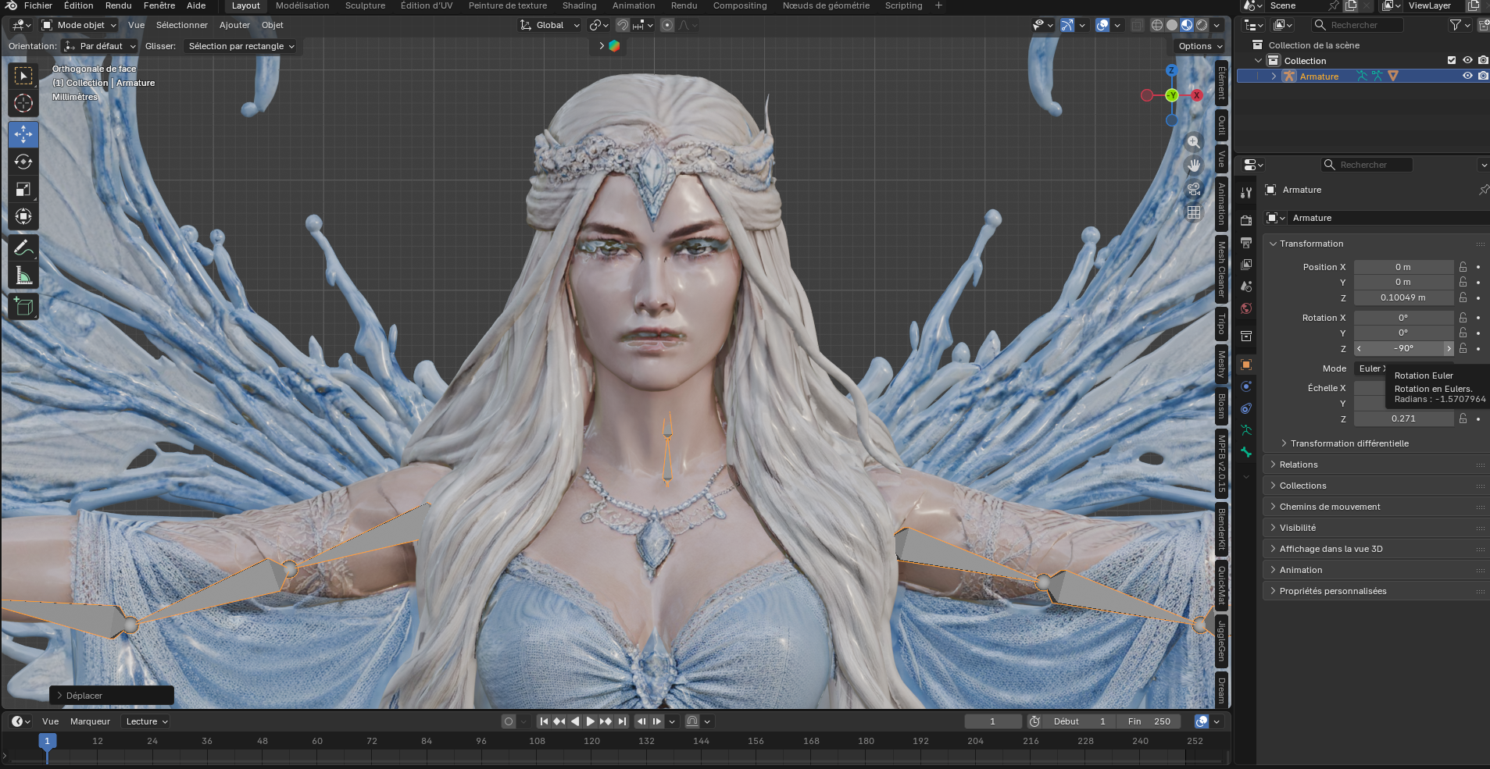Viewport: 1490px width, 769px height.
Task: Select the Measure ruler tool
Action: [x=23, y=276]
